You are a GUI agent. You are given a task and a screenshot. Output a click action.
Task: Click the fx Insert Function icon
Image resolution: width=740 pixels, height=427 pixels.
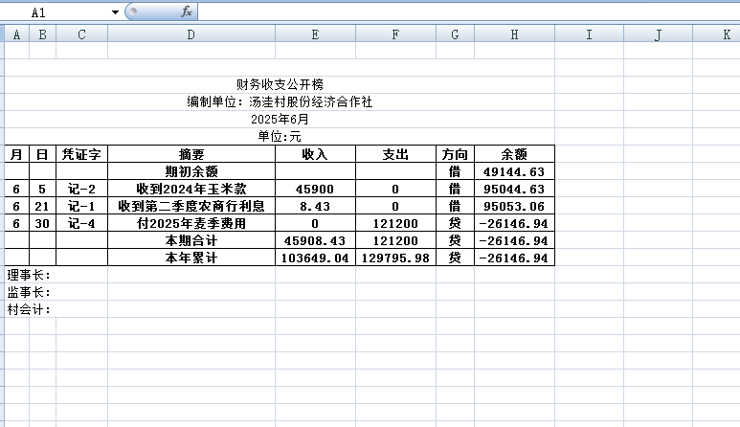(x=187, y=11)
